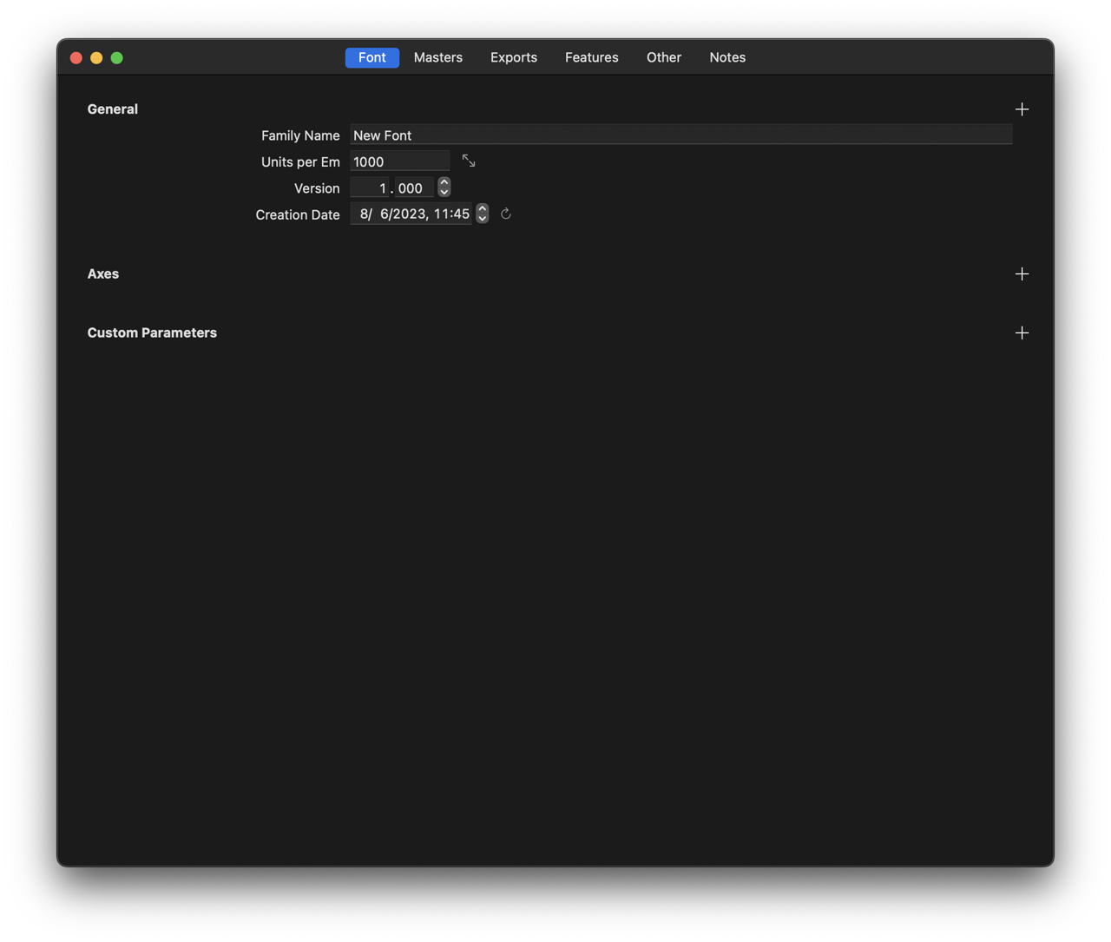
Task: Focus the Units per Em field
Action: pyautogui.click(x=399, y=161)
